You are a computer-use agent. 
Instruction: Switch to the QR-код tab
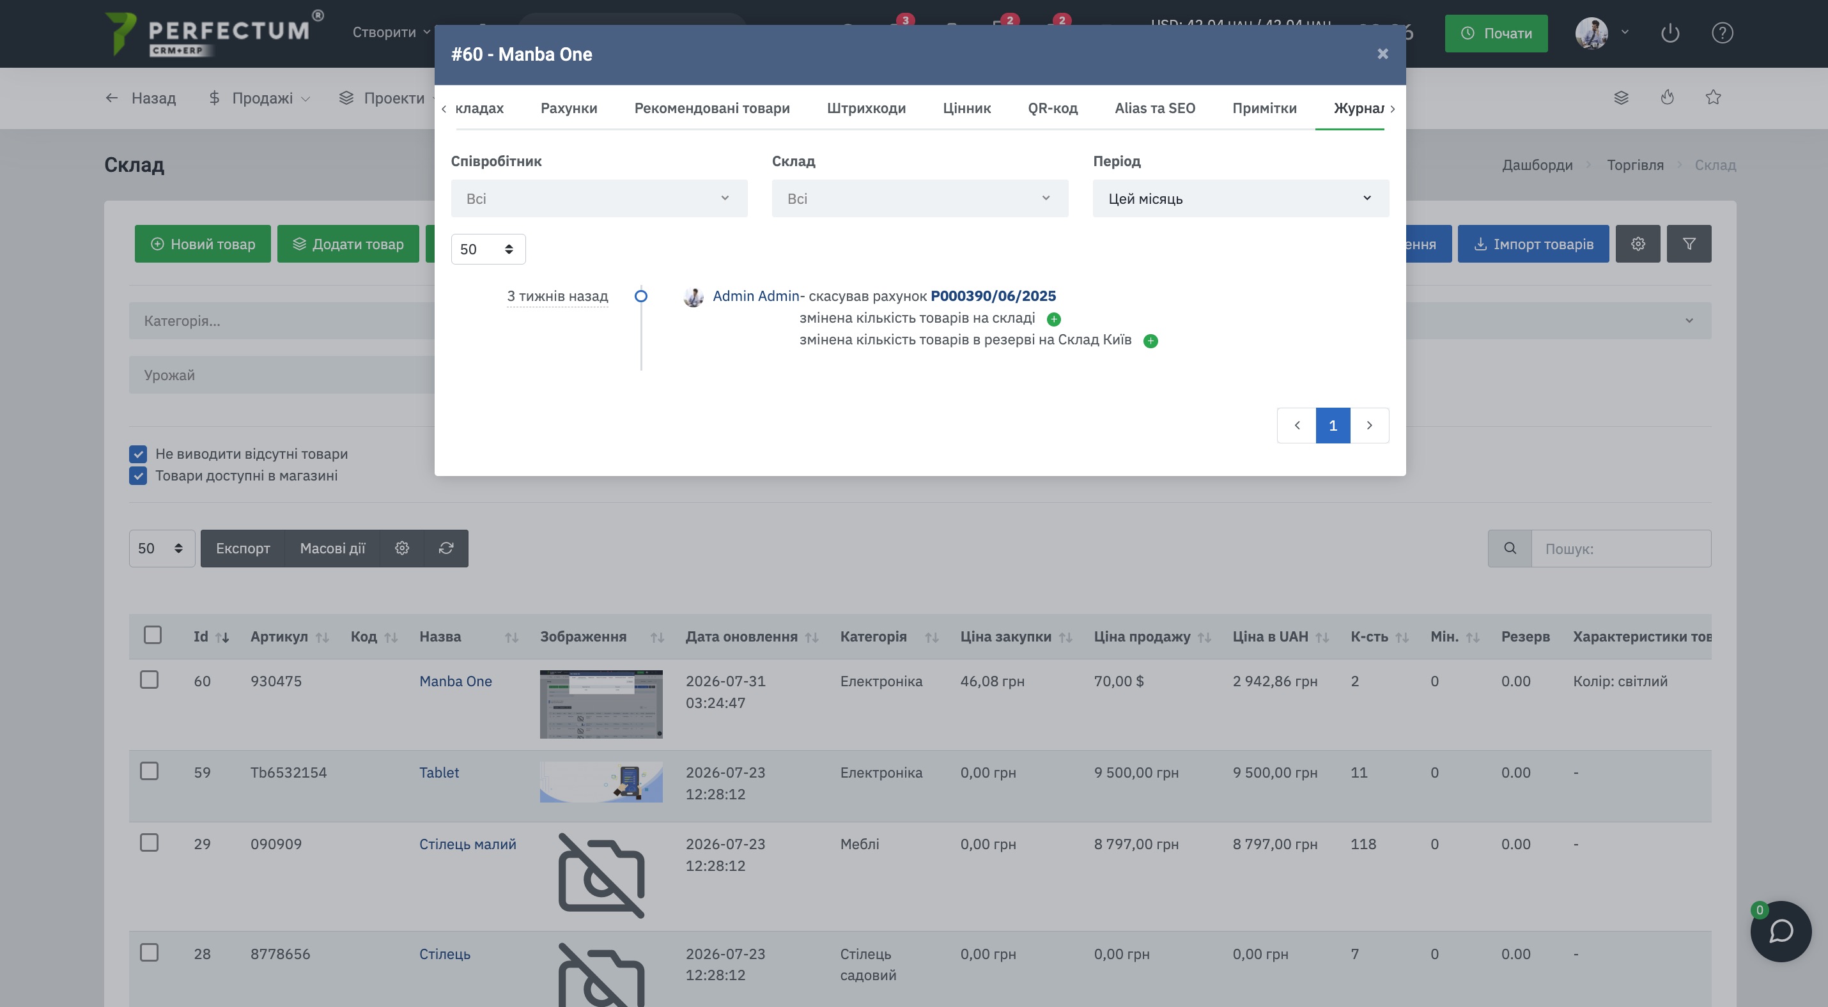[1052, 108]
